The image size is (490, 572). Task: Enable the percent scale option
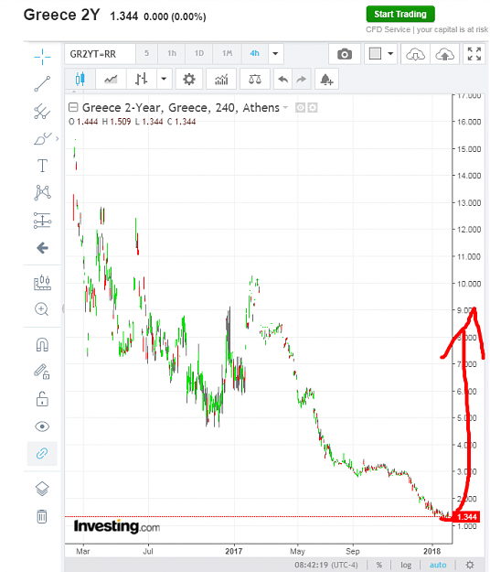click(x=379, y=565)
